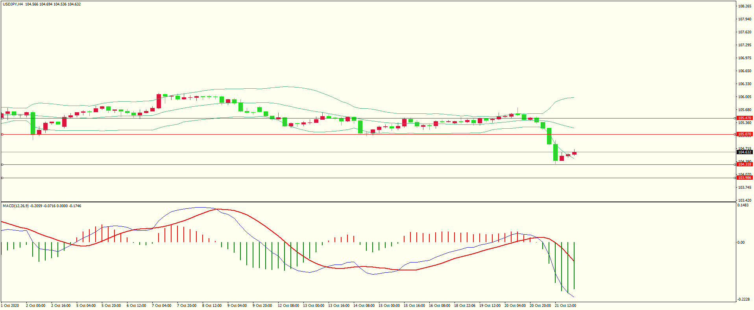Click the 16 Oct 08:00 time label
This screenshot has height=310, width=754.
pyautogui.click(x=440, y=306)
